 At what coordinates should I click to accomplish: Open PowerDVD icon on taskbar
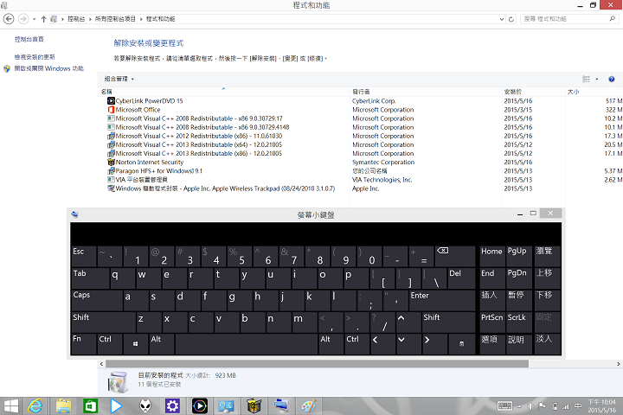coord(199,405)
